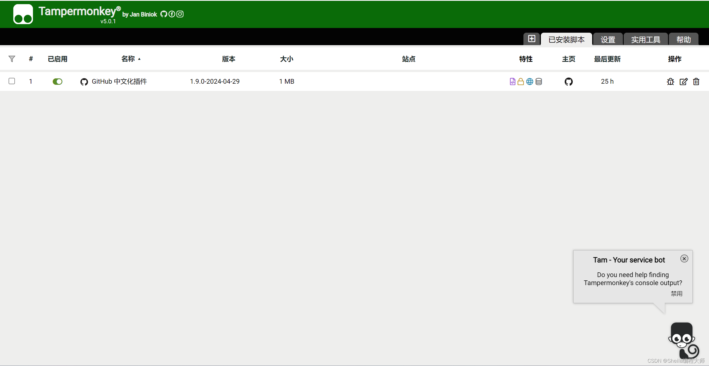Click the storage database feature icon
This screenshot has height=366, width=709.
[x=539, y=82]
